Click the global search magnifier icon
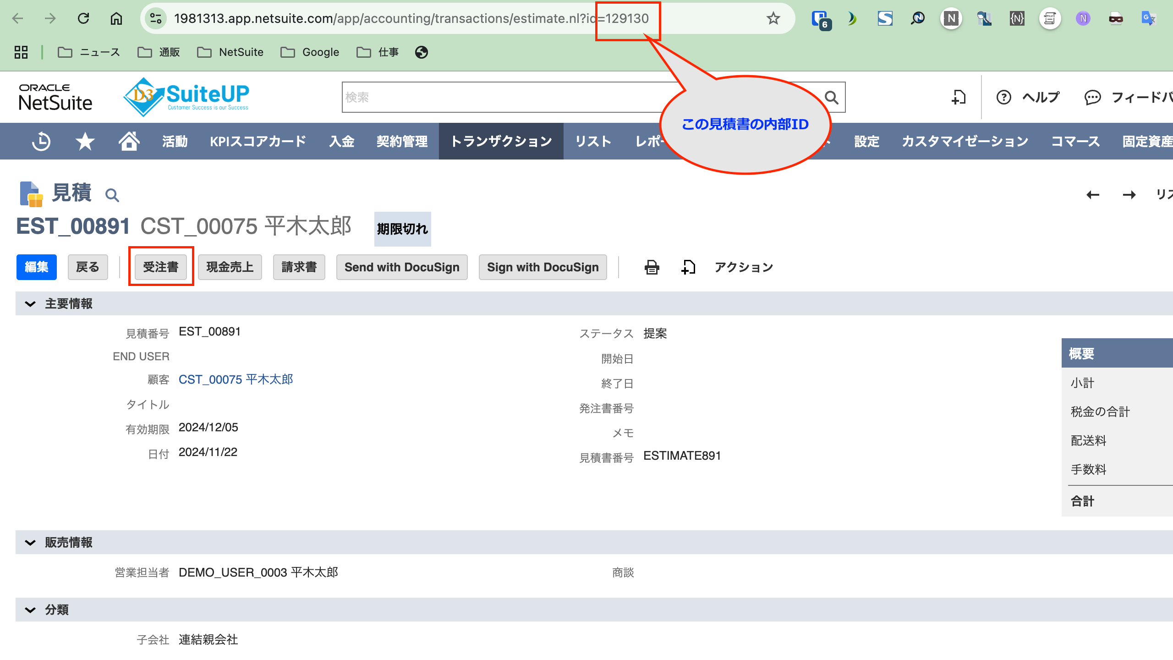The image size is (1173, 660). [831, 97]
